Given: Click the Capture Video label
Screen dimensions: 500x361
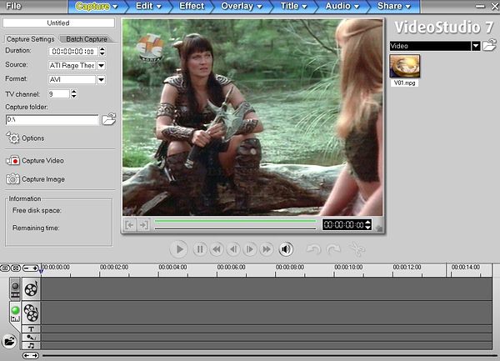Looking at the screenshot, I should 42,160.
